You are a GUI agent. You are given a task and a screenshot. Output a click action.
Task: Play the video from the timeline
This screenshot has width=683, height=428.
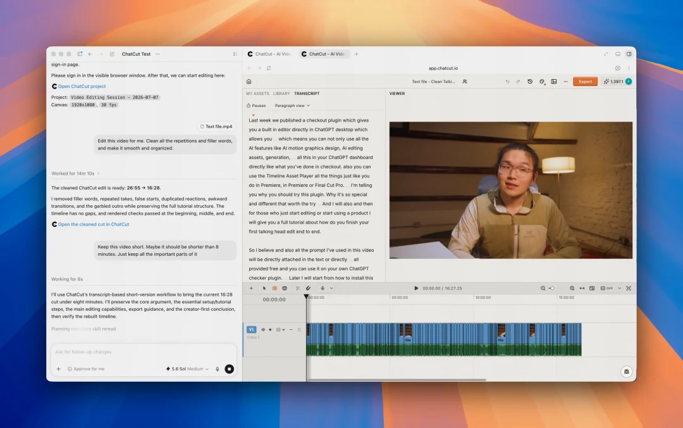[x=416, y=288]
